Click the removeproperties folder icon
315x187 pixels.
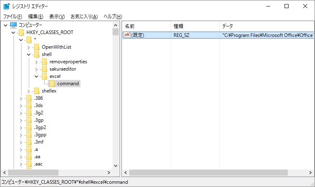pos(44,62)
